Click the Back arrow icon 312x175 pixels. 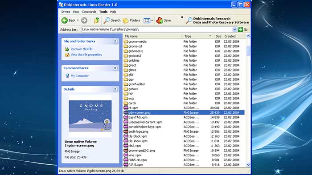(65, 20)
